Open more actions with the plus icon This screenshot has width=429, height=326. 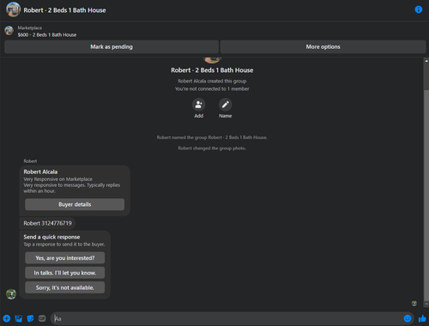coord(7,318)
